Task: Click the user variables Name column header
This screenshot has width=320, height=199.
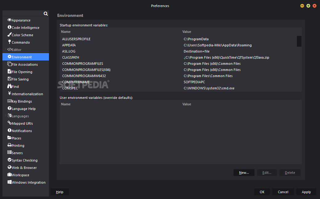Action: 66,104
